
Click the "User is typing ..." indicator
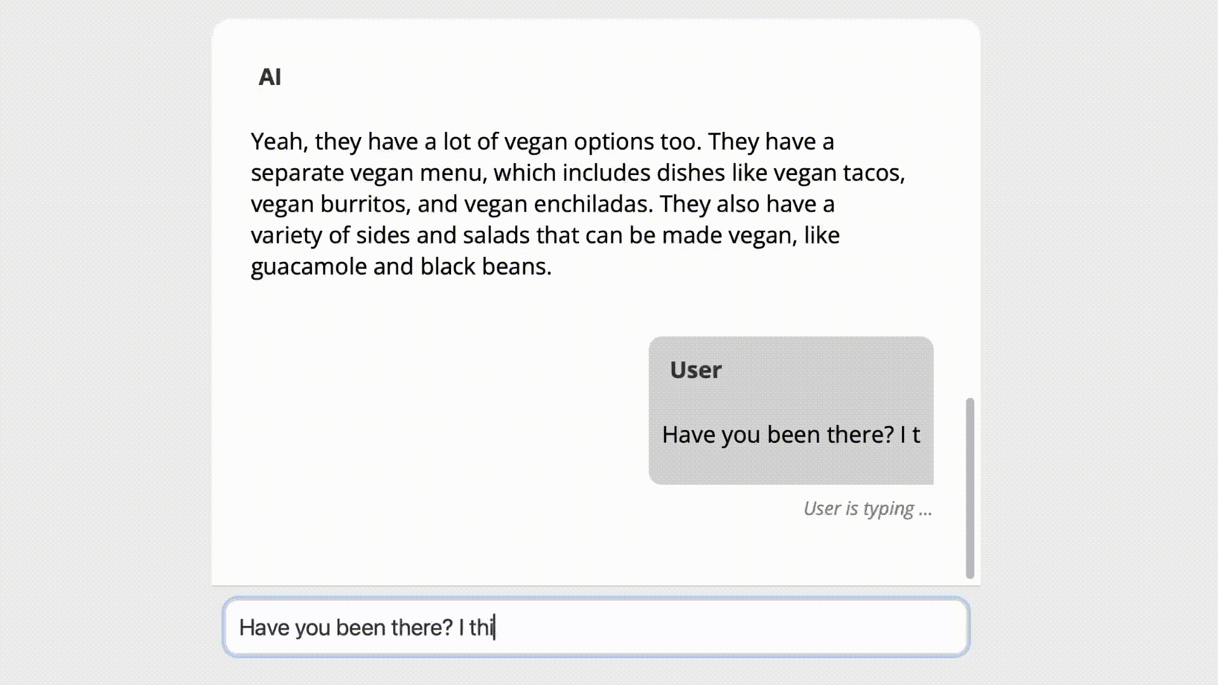coord(868,509)
